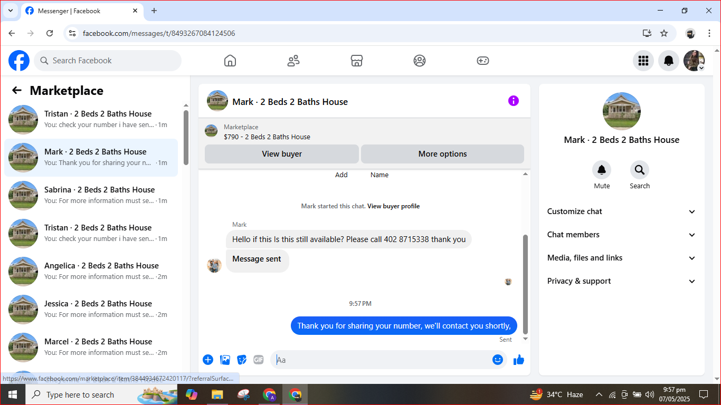Go back with browser back arrow

point(12,33)
